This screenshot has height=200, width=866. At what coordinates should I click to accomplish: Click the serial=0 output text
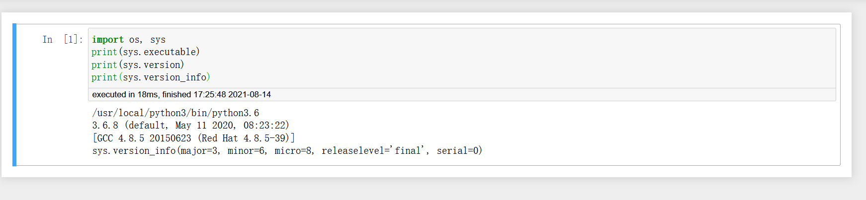457,151
